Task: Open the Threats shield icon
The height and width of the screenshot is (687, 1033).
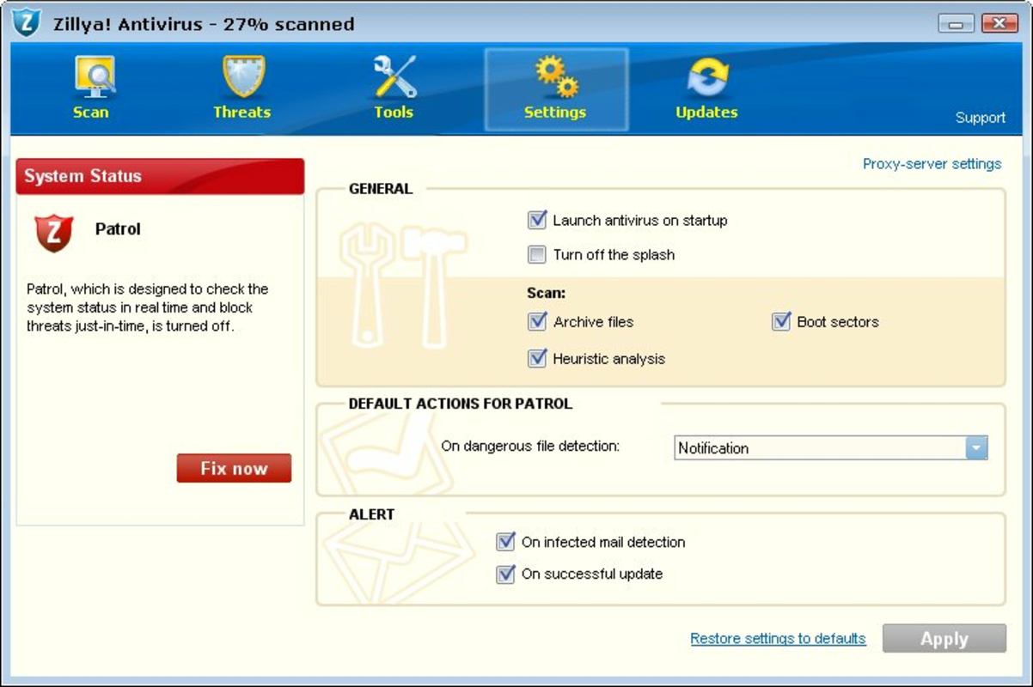Action: coord(243,77)
